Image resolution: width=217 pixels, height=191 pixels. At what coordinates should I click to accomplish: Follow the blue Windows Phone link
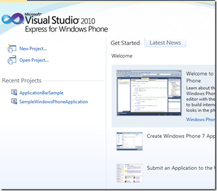(201, 119)
